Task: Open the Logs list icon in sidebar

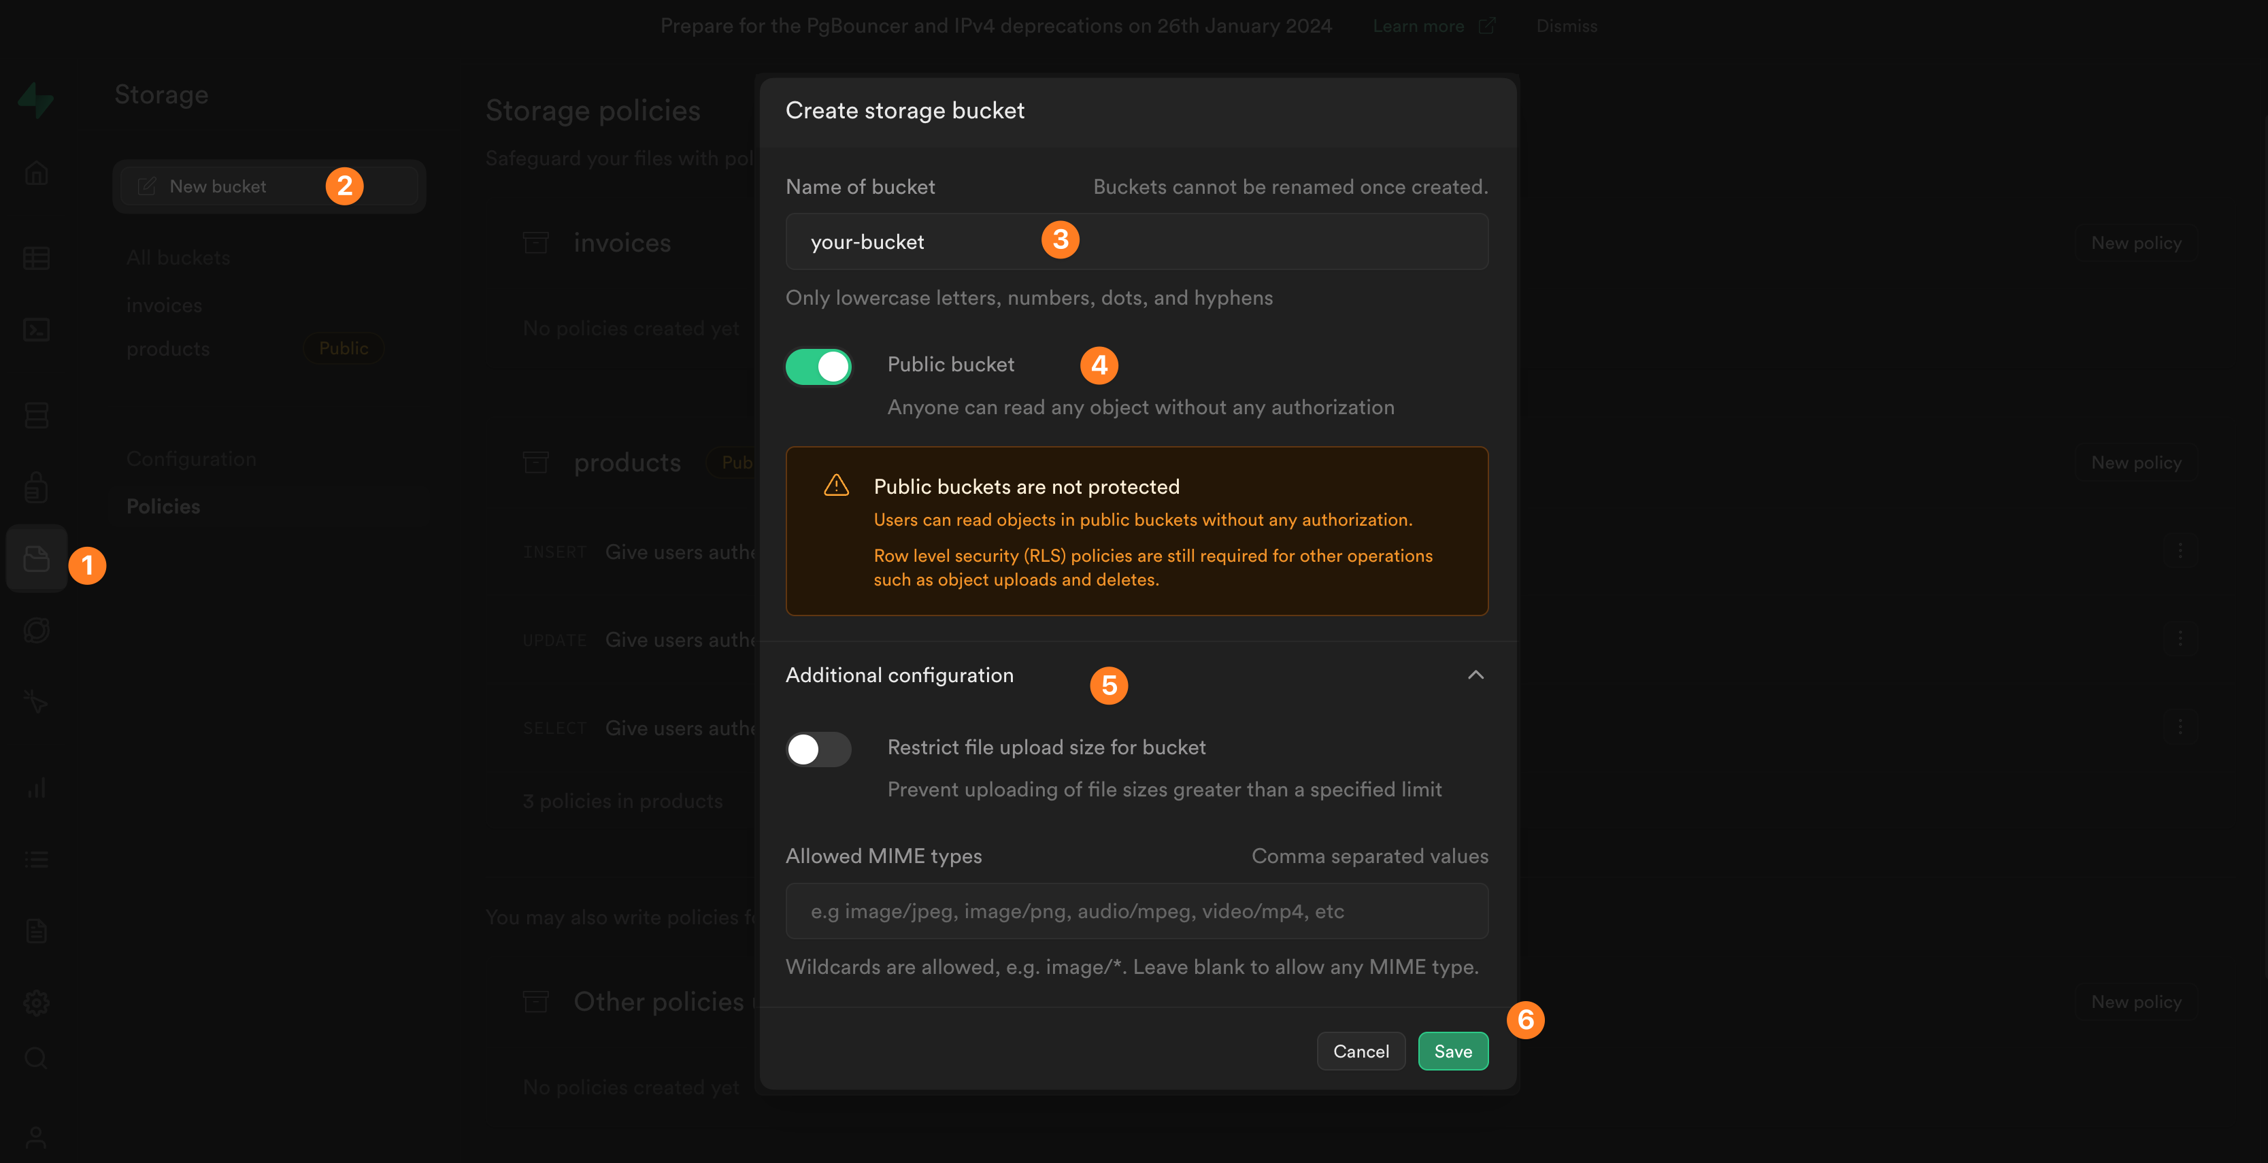Action: pos(36,858)
